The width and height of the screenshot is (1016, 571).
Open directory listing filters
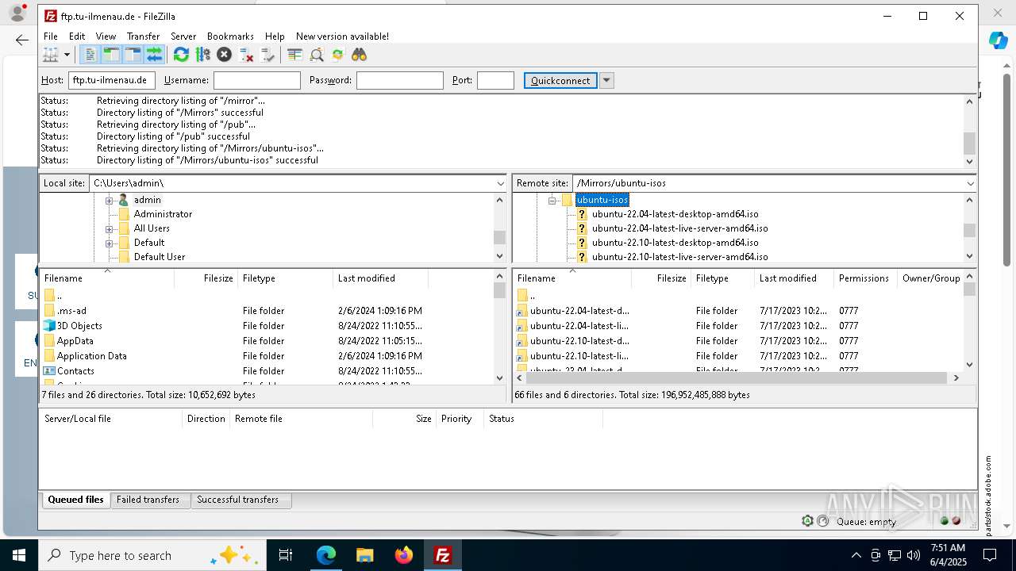294,55
